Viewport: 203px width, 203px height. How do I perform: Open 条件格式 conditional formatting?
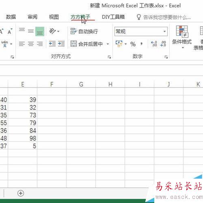[182, 37]
